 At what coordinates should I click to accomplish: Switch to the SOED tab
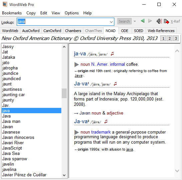point(138,31)
